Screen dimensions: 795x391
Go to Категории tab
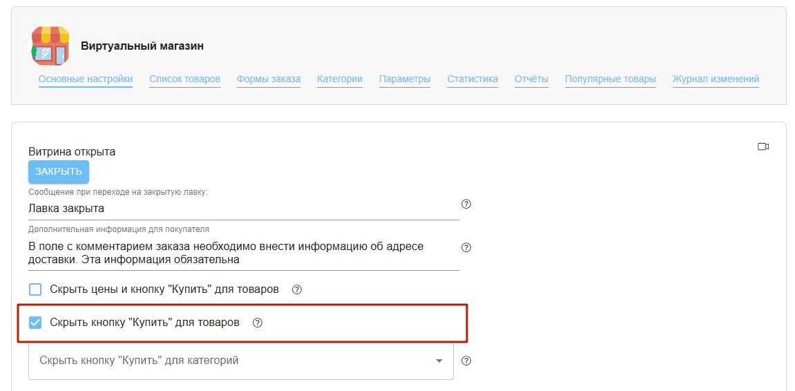click(x=339, y=79)
